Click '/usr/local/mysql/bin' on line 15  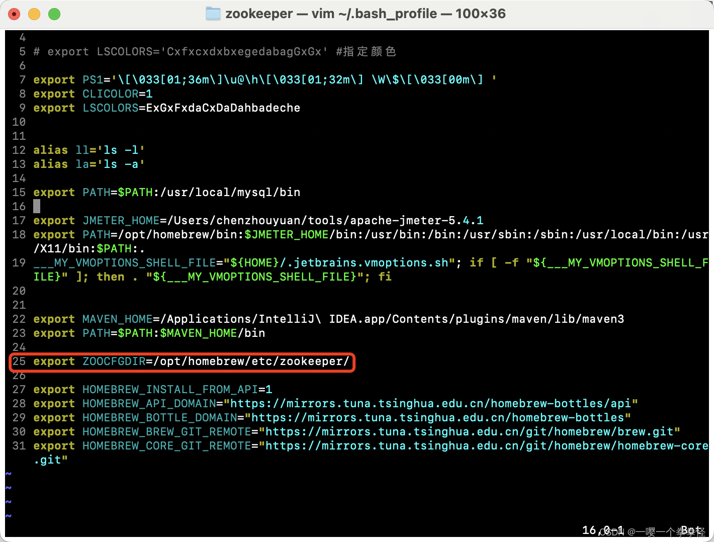230,193
